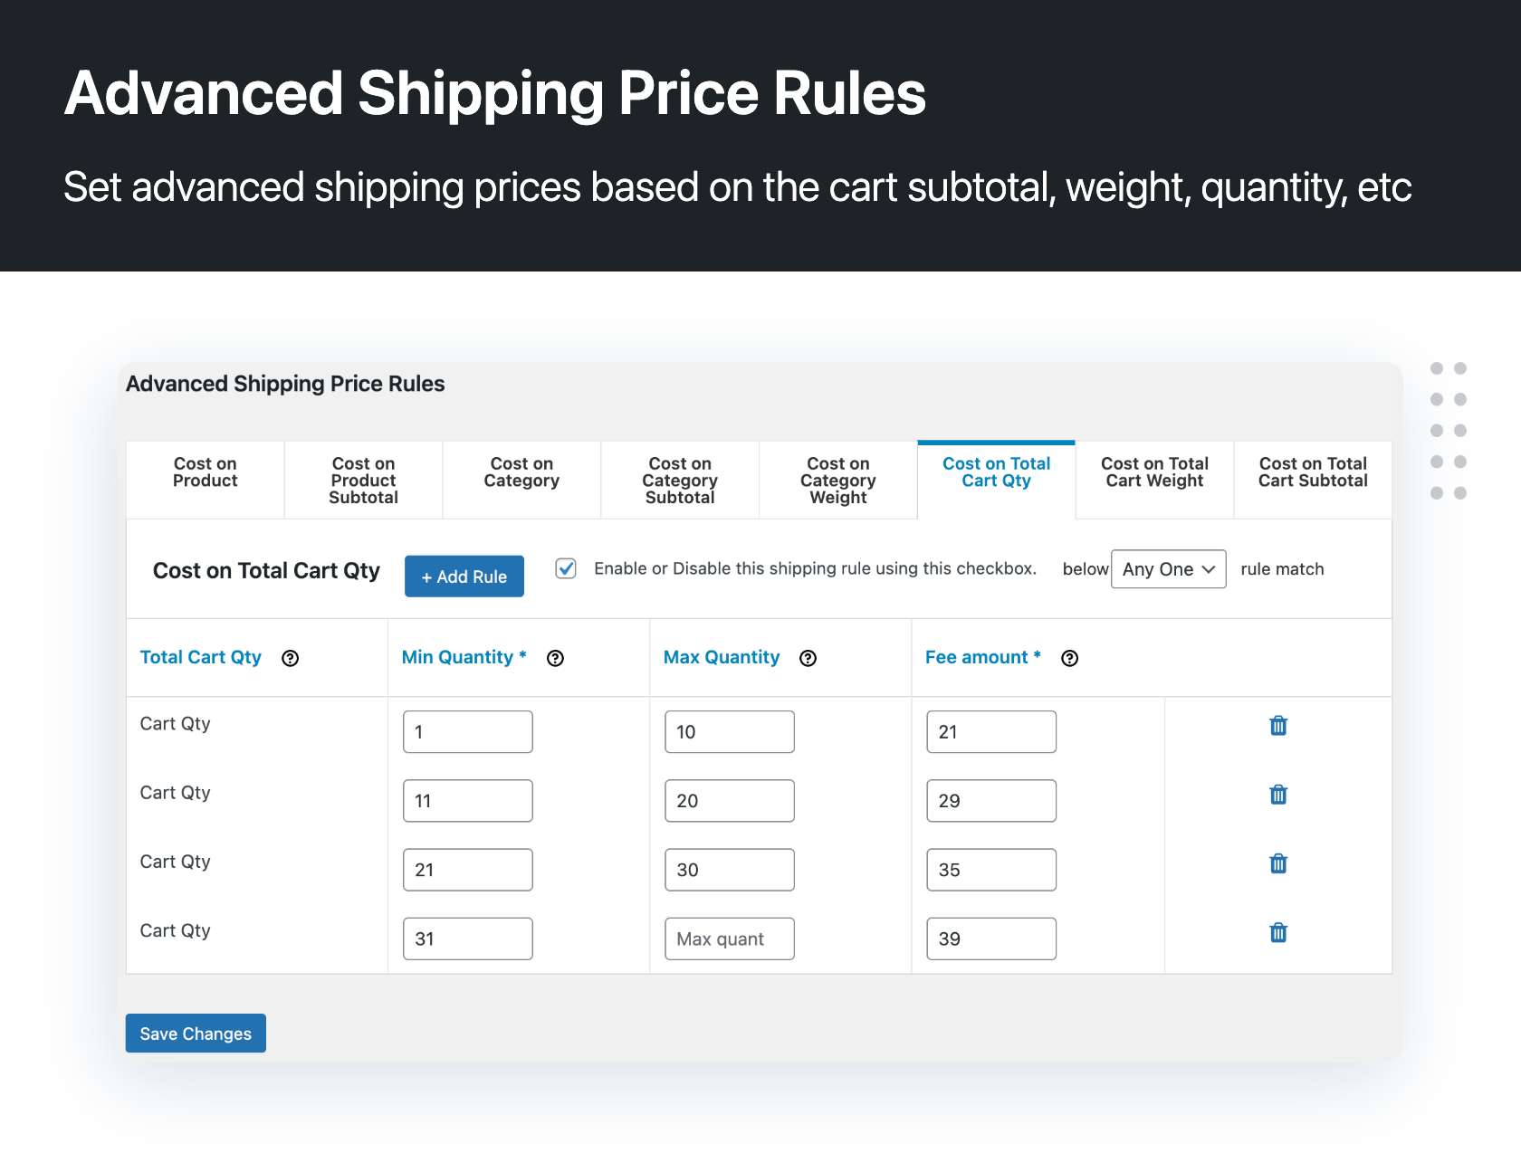Click the Save Changes button
Viewport: 1521px width, 1153px height.
tap(195, 1033)
